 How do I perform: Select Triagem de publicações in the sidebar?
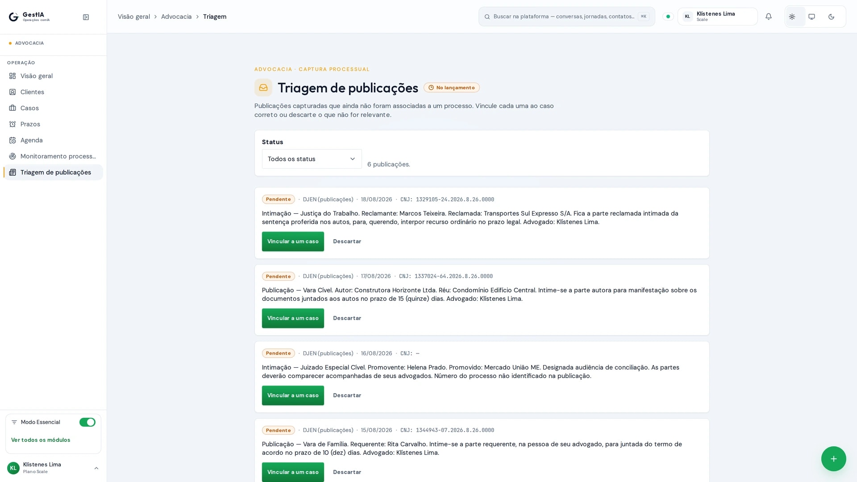[x=53, y=172]
